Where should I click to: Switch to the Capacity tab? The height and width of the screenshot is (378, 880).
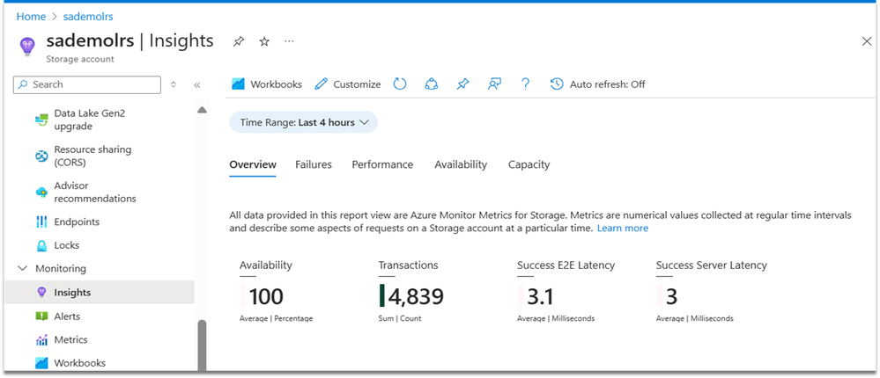click(529, 164)
